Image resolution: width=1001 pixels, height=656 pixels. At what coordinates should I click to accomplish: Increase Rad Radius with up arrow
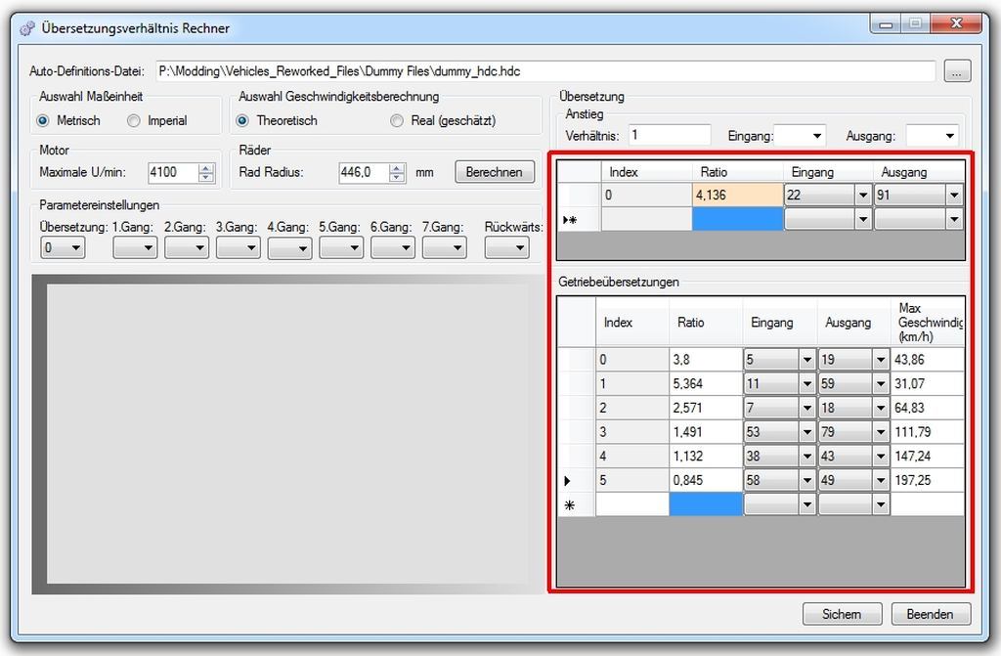397,168
